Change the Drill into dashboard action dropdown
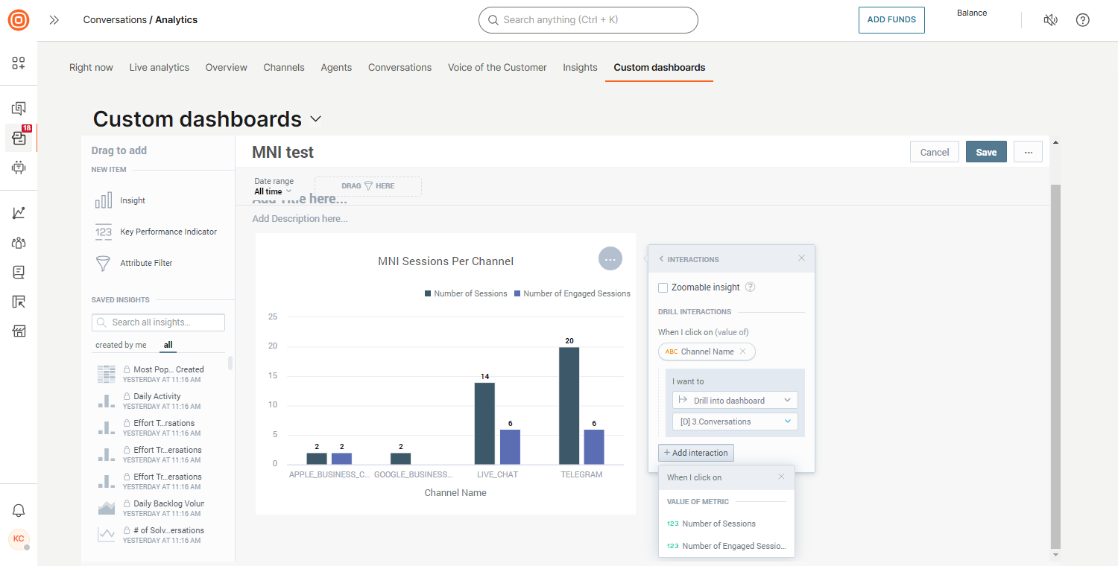Screen dimensions: 1118x566 (x=734, y=400)
